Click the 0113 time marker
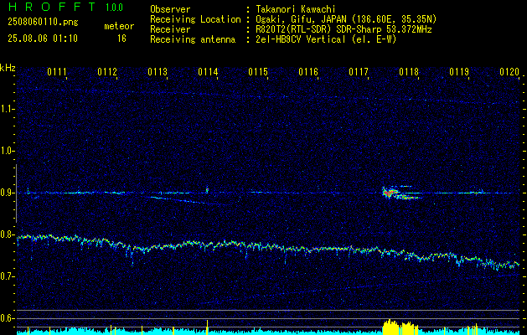Viewport: 527px width, 335px height. pyautogui.click(x=158, y=72)
